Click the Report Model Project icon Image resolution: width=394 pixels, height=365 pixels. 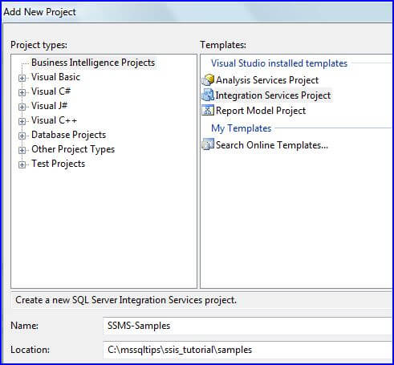click(208, 110)
